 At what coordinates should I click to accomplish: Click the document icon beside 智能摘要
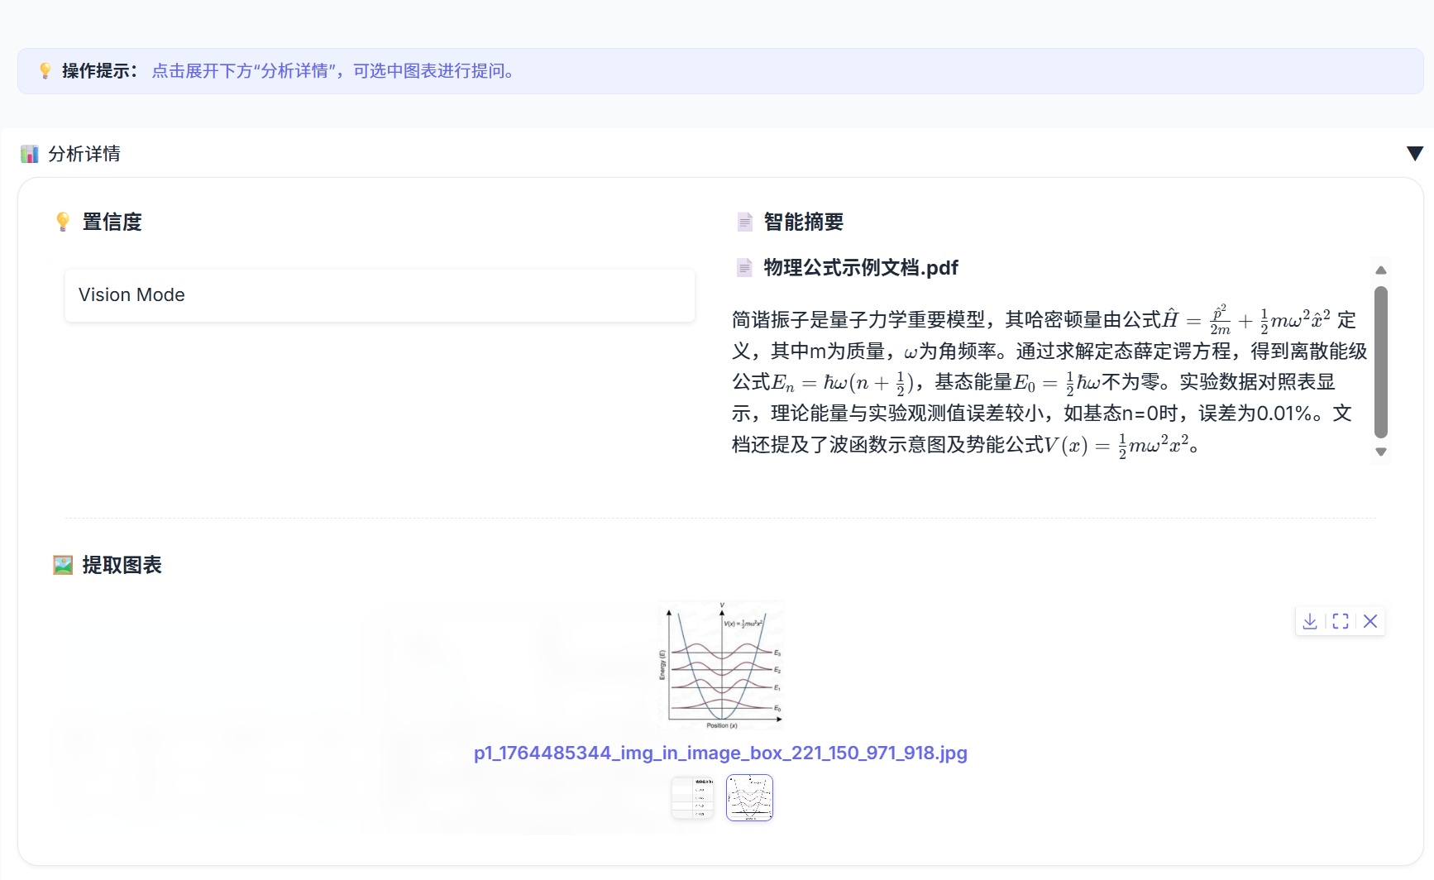[743, 222]
